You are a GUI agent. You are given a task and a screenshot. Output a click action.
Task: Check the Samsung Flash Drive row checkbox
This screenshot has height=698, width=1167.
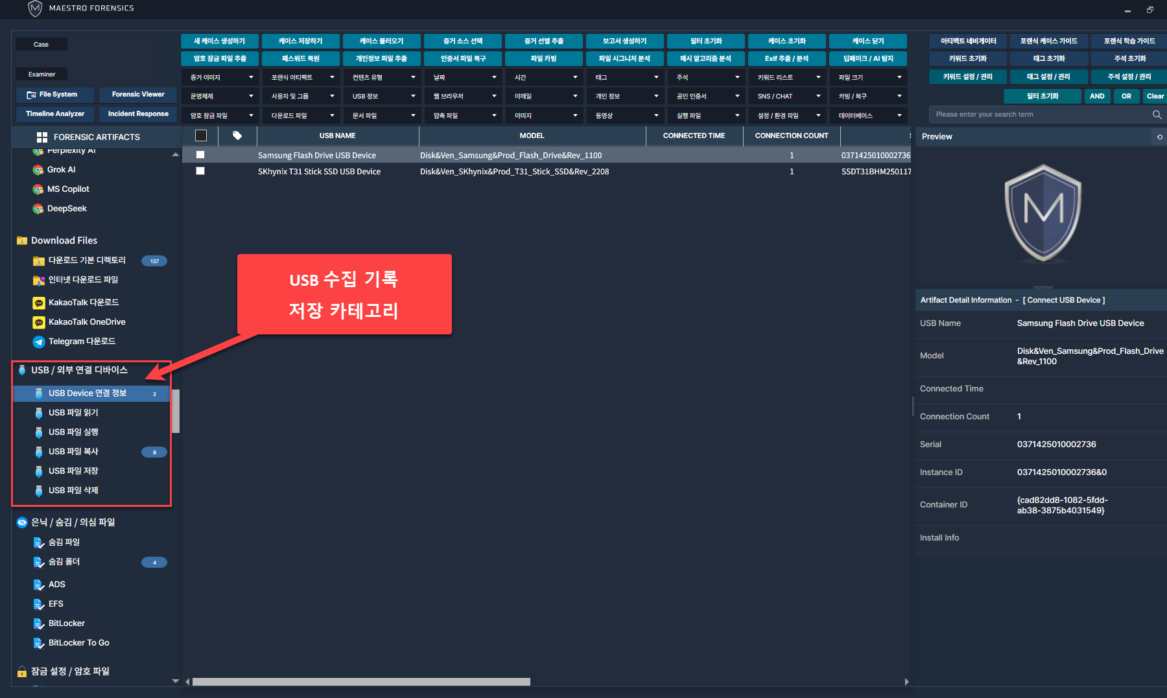(x=200, y=155)
